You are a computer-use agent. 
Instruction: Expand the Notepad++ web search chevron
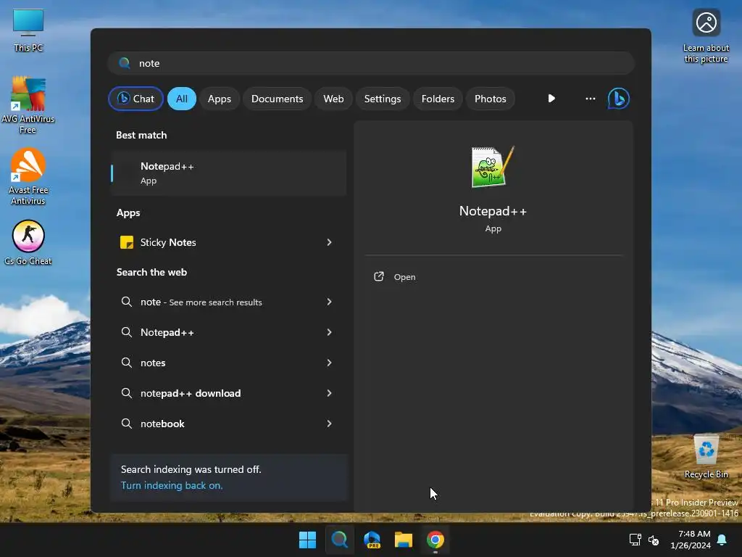click(x=329, y=332)
